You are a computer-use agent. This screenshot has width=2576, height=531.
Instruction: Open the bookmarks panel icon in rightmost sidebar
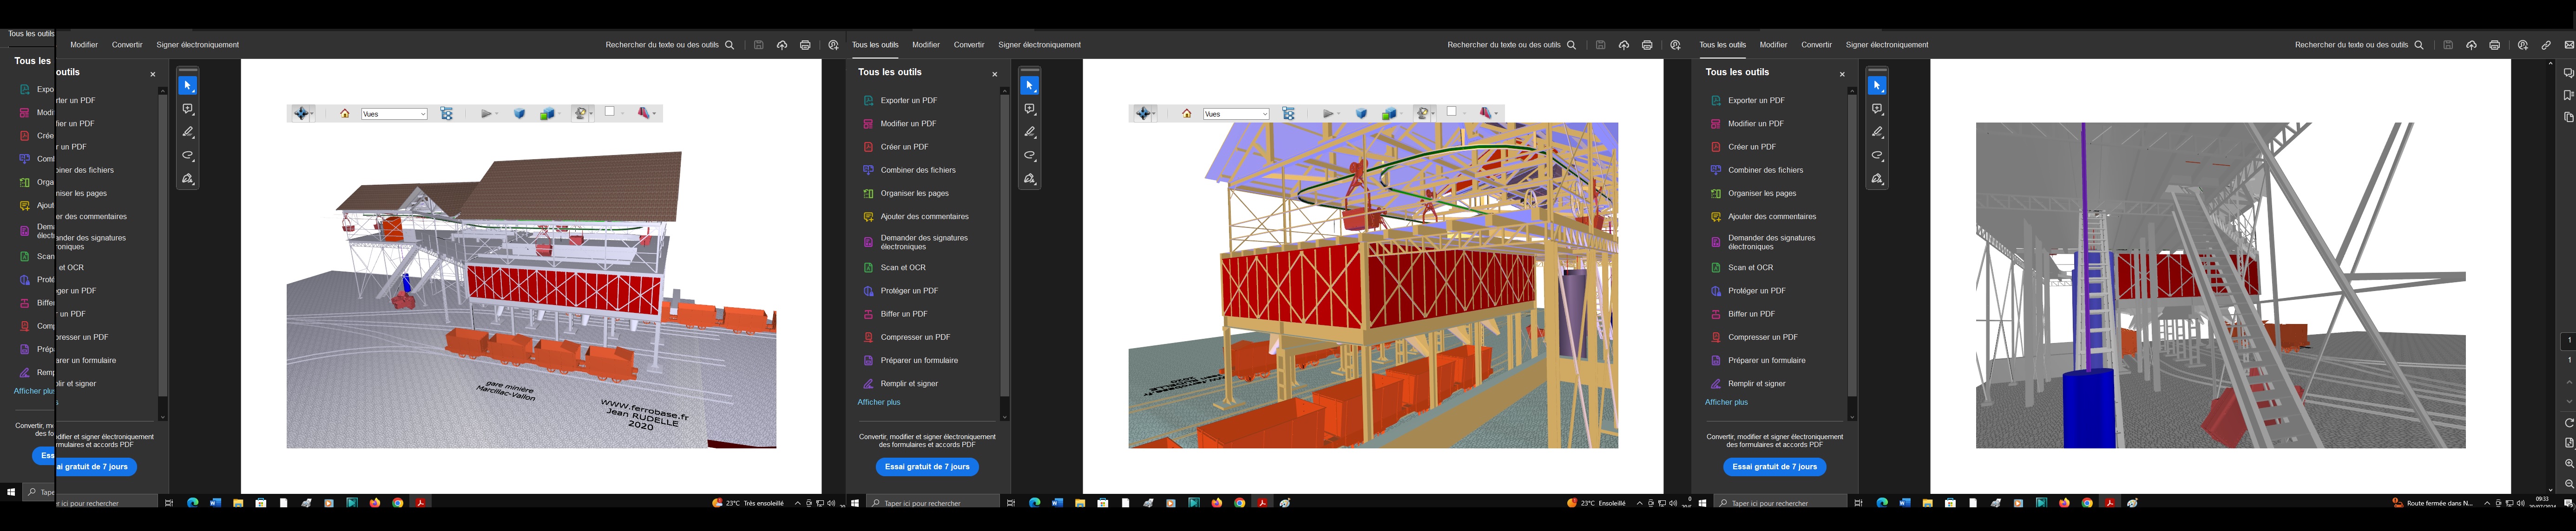[x=2568, y=95]
